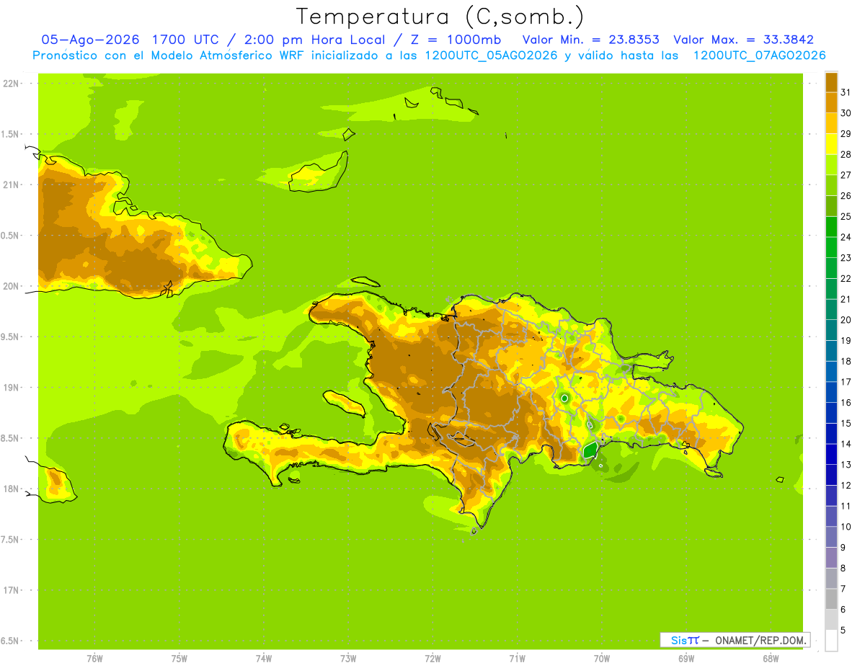
Task: Click legend swatch between 28 and 29
Action: [831, 144]
